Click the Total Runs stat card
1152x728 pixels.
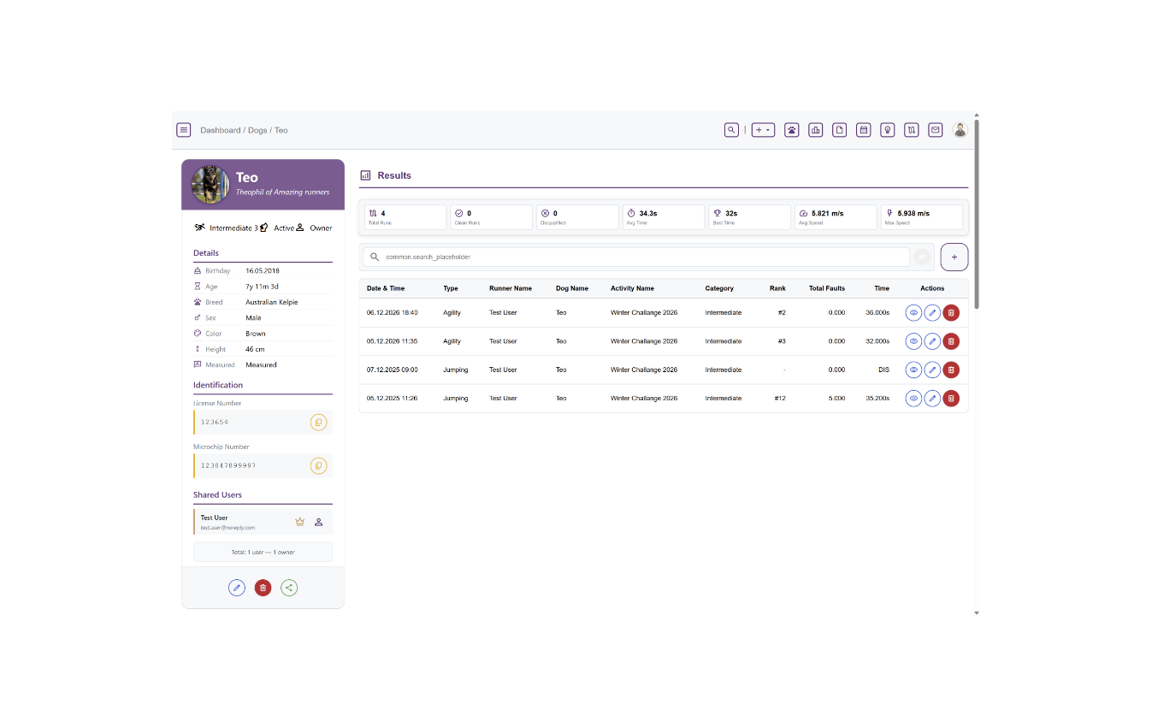[x=405, y=217]
